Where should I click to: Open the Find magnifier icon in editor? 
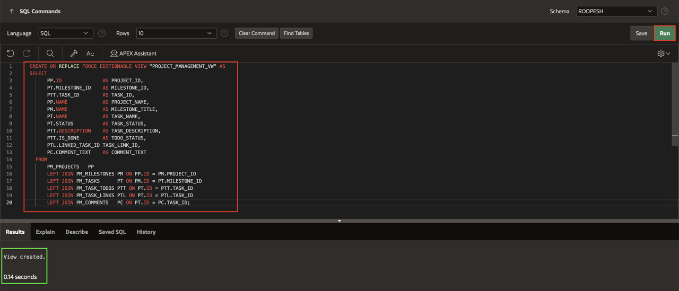[x=50, y=54]
